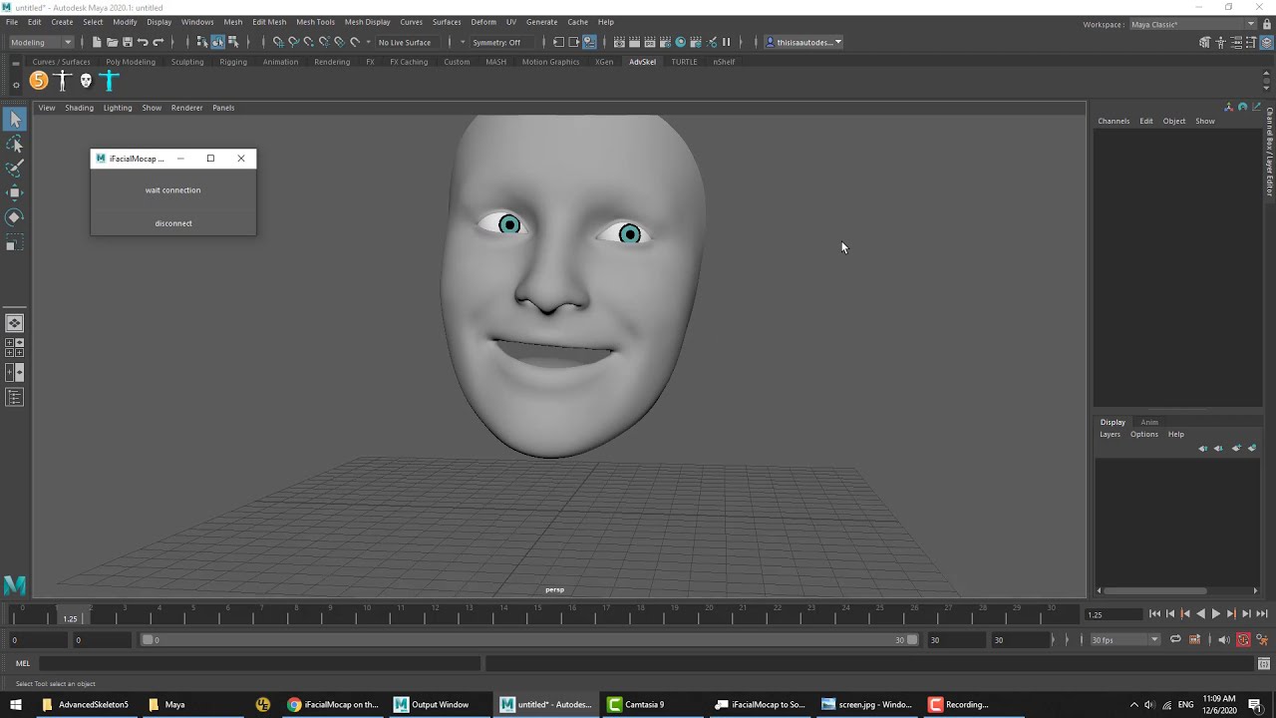Click the cyan T-pose body shelf icon
Image resolution: width=1276 pixels, height=718 pixels.
[110, 81]
